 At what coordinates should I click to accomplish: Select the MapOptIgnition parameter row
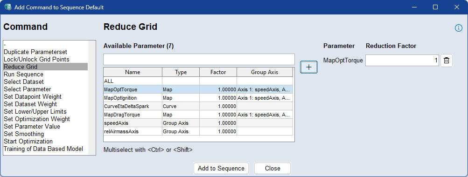[x=198, y=98]
